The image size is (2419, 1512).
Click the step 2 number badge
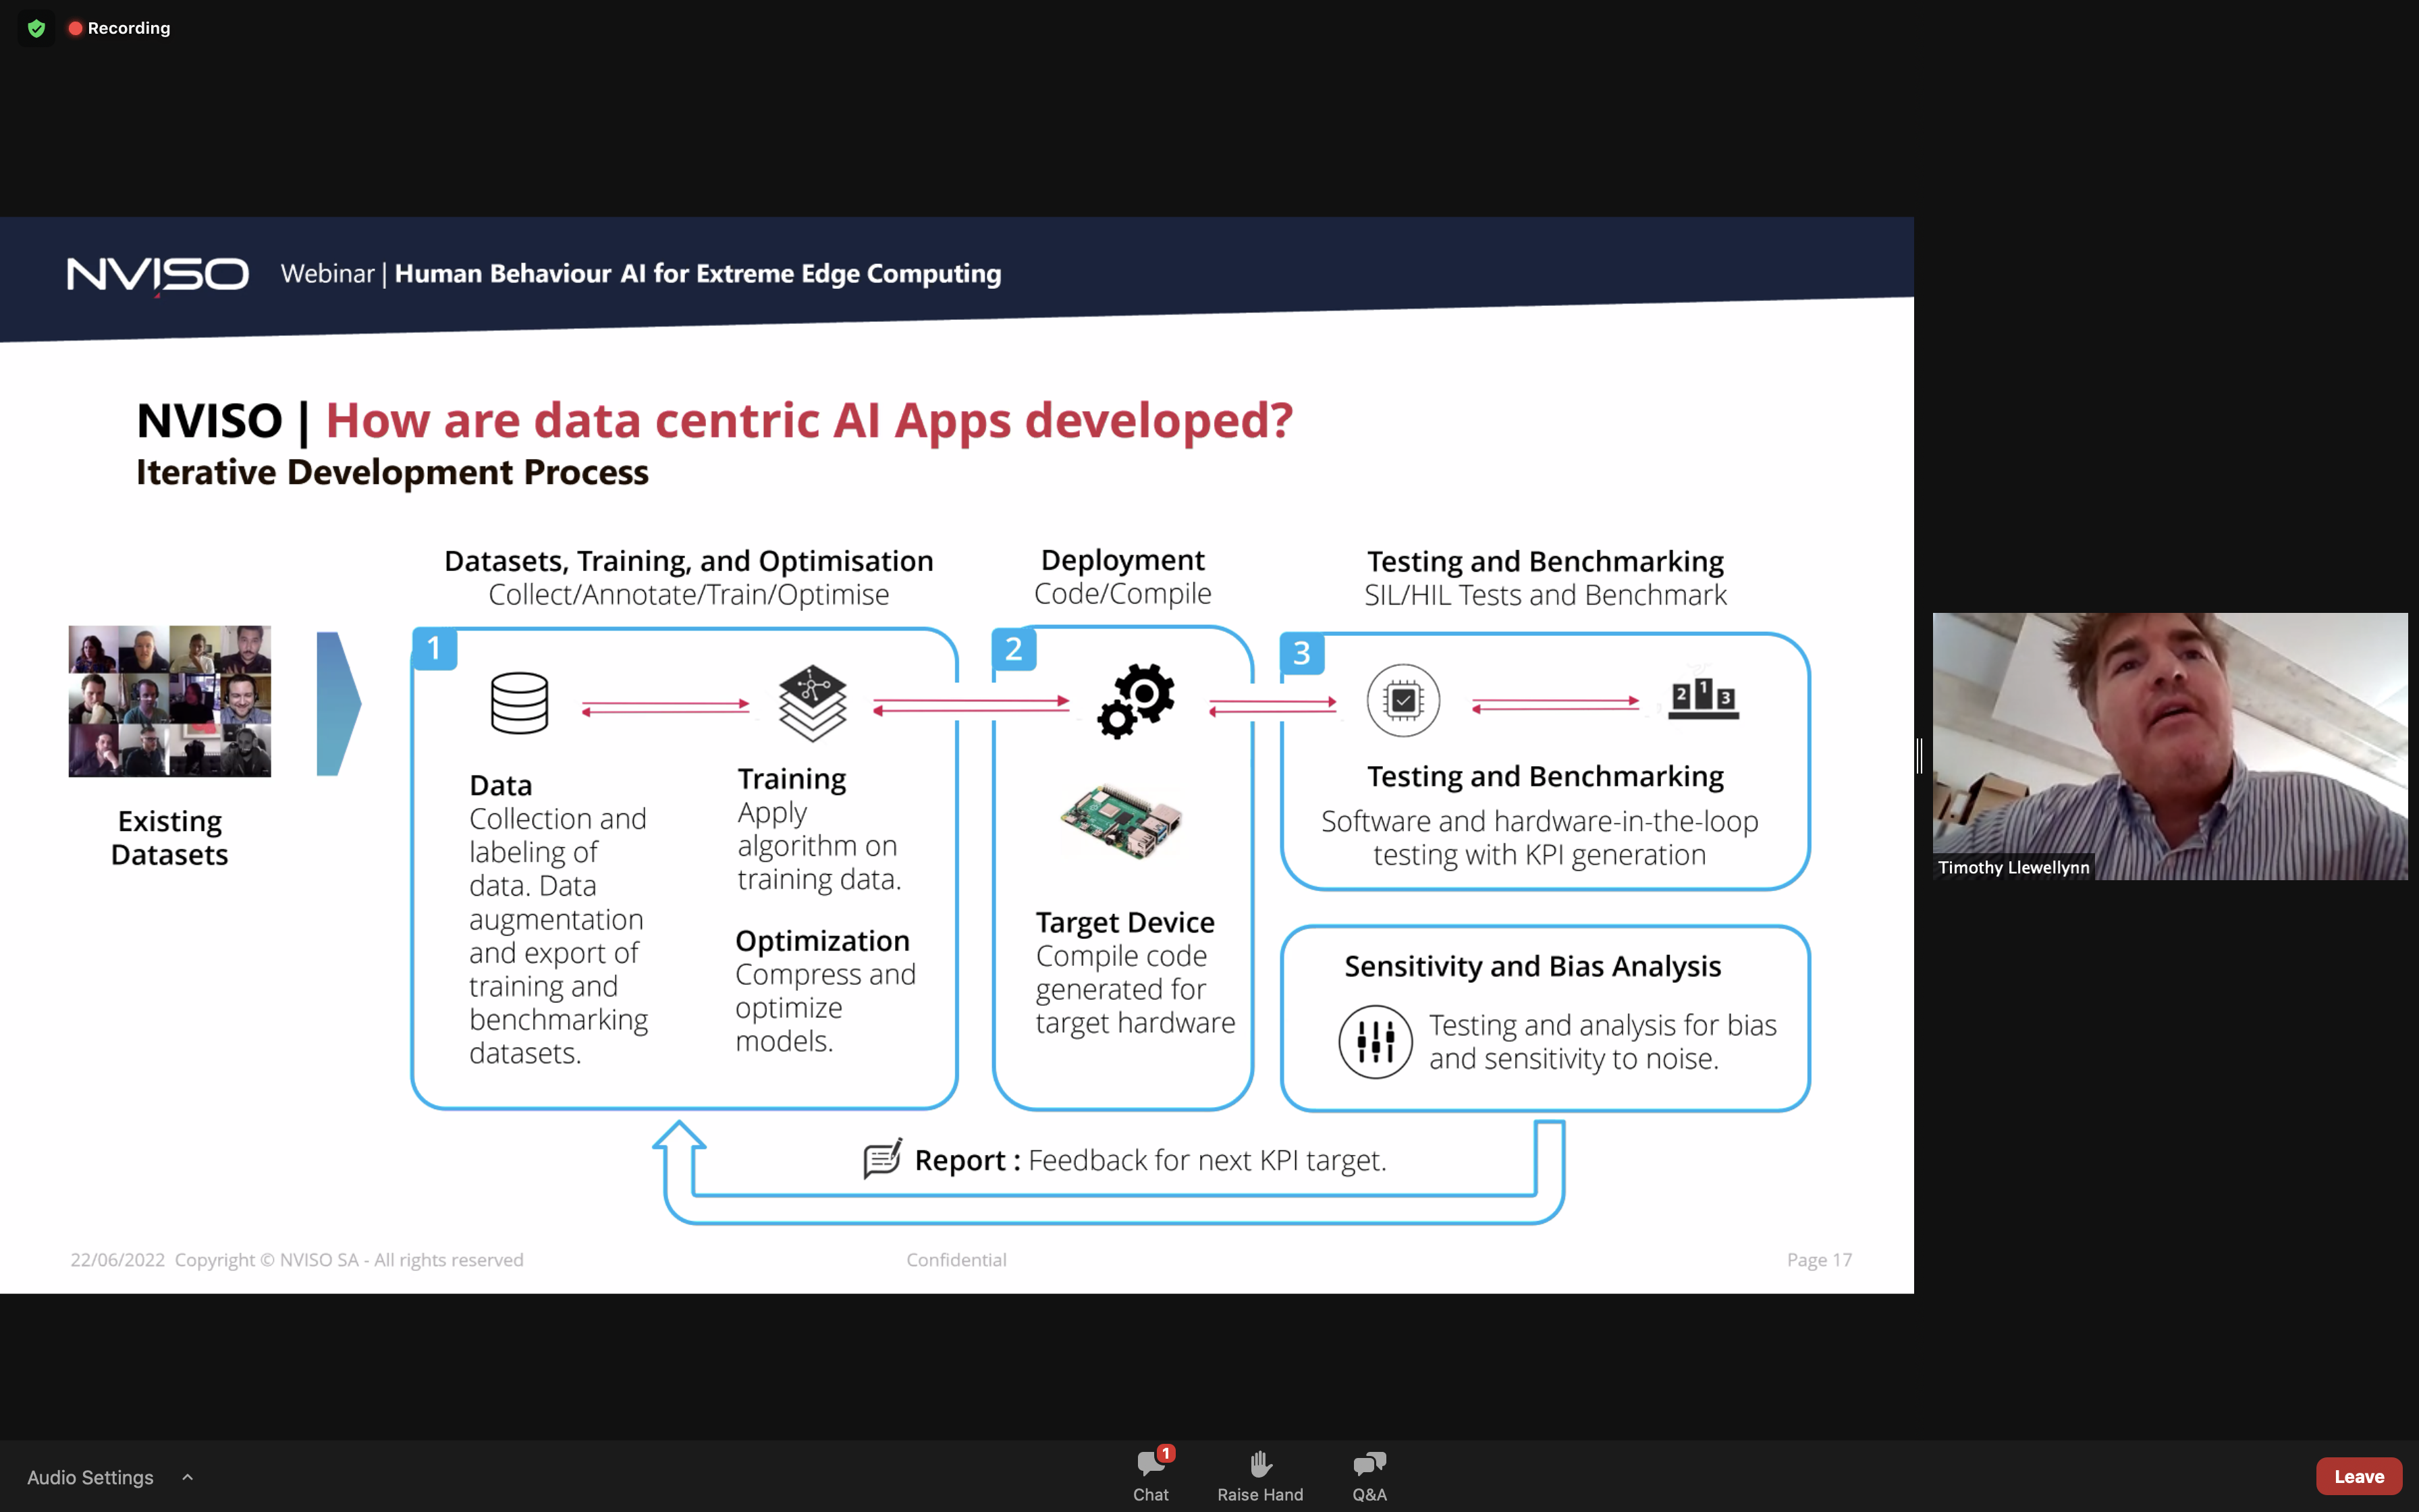(1014, 650)
